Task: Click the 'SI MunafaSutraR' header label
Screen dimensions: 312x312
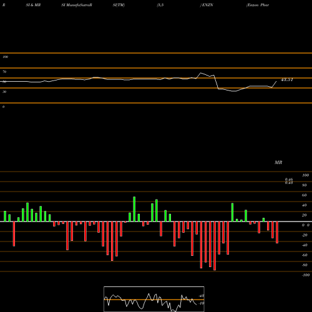Action: pyautogui.click(x=77, y=5)
